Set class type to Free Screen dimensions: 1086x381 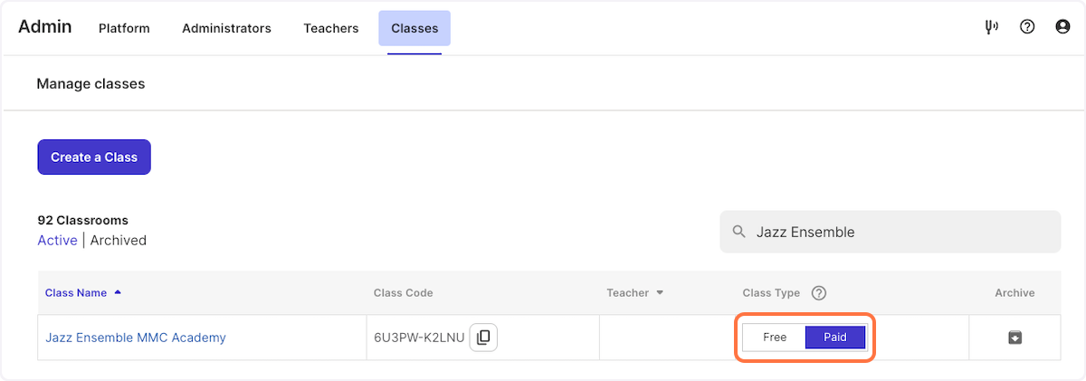click(775, 338)
